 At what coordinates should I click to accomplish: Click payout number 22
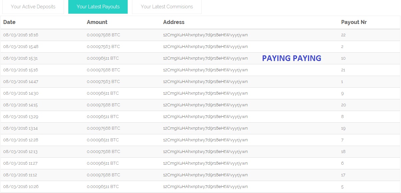[x=343, y=35]
